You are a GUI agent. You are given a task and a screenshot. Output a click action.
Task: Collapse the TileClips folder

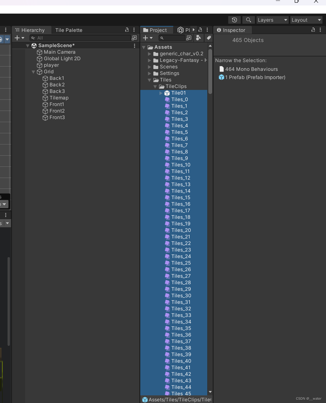coord(155,87)
